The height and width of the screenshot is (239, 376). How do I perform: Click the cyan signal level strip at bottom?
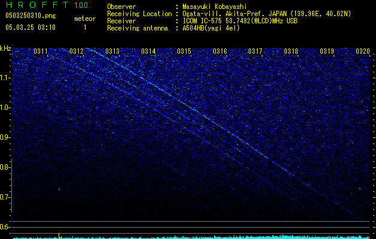tap(191, 237)
